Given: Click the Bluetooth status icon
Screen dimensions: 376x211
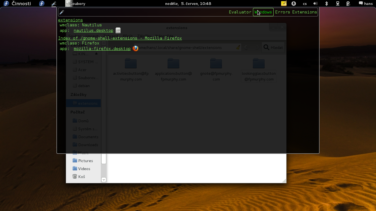Looking at the screenshot, I should (x=326, y=4).
